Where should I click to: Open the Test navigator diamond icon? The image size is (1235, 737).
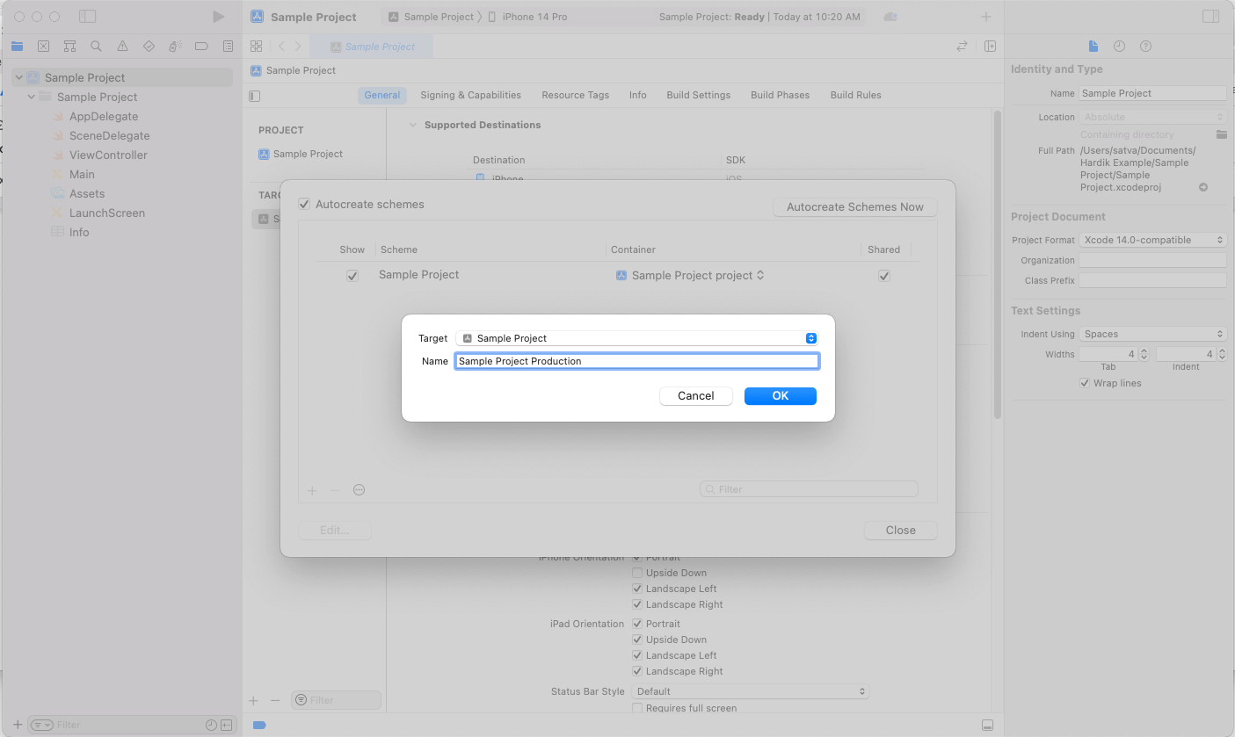[x=149, y=47]
